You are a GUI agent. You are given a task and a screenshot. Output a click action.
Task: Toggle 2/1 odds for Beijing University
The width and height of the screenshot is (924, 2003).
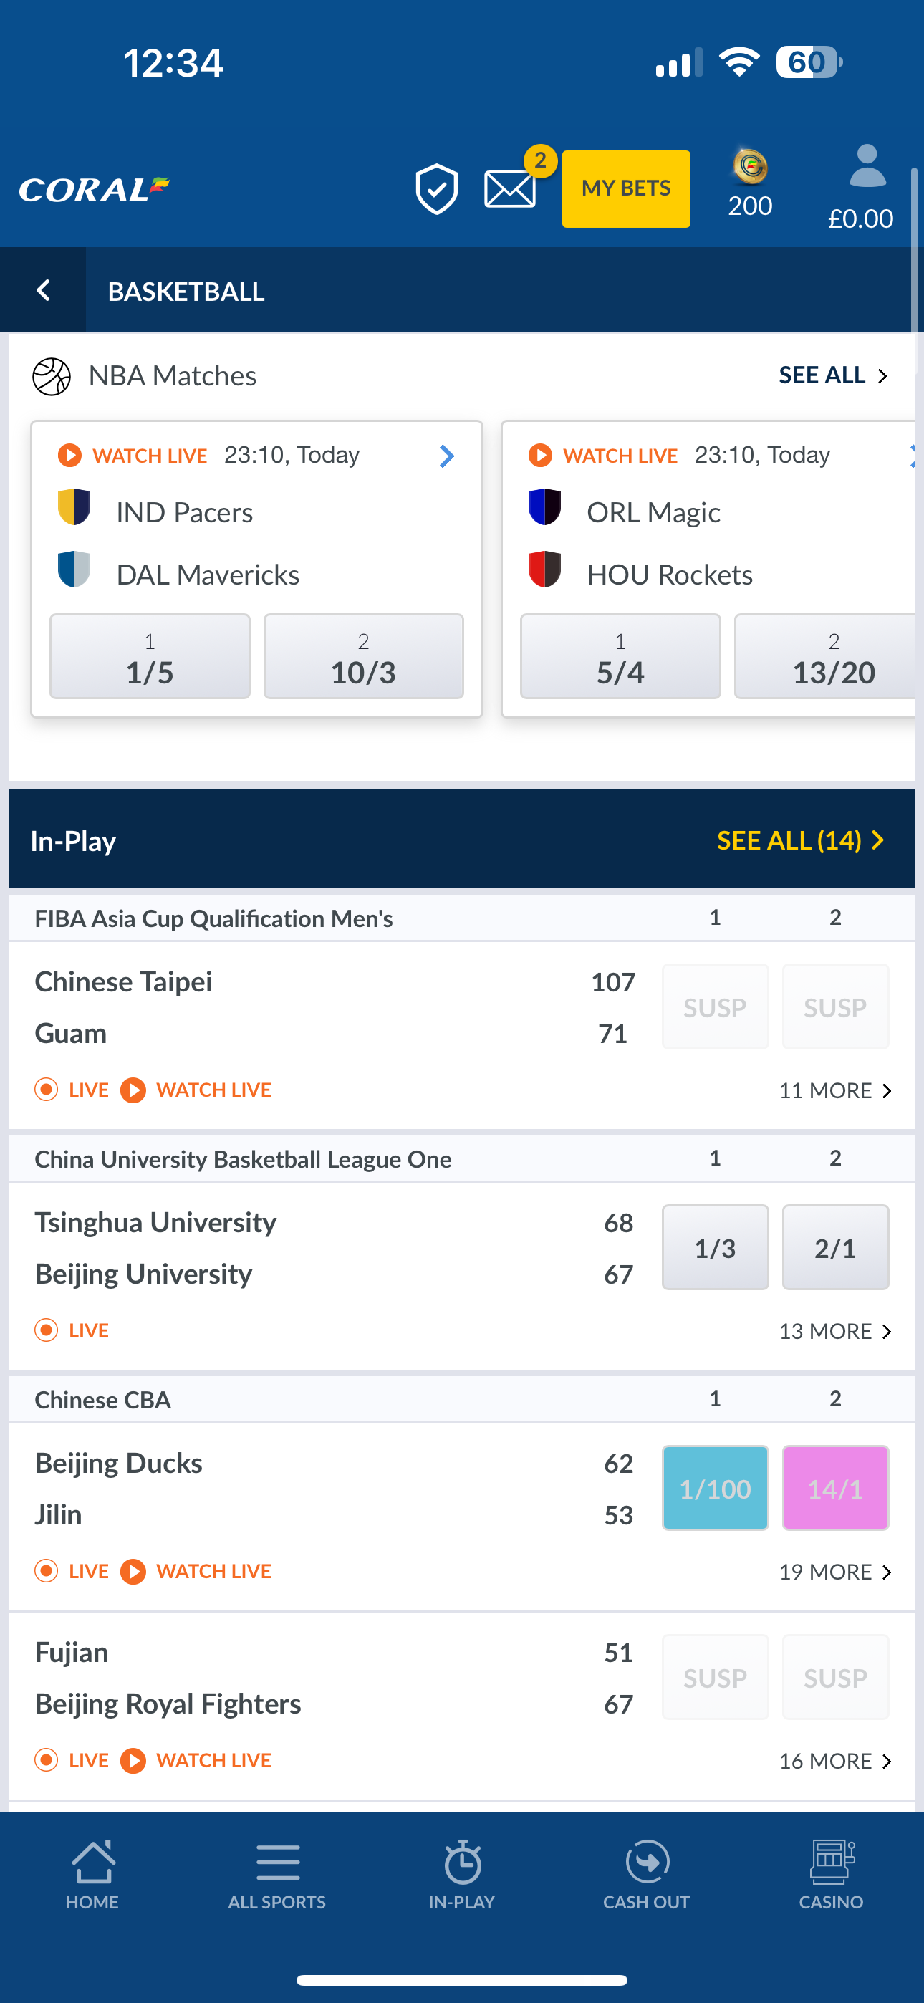pyautogui.click(x=834, y=1247)
